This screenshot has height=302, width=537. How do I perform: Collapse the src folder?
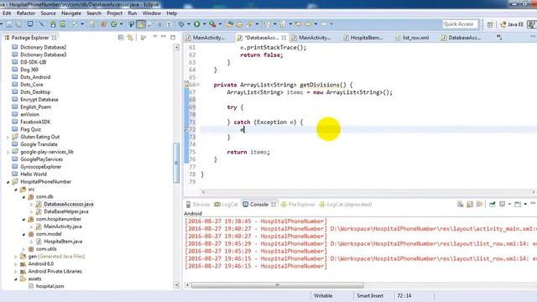(x=16, y=190)
